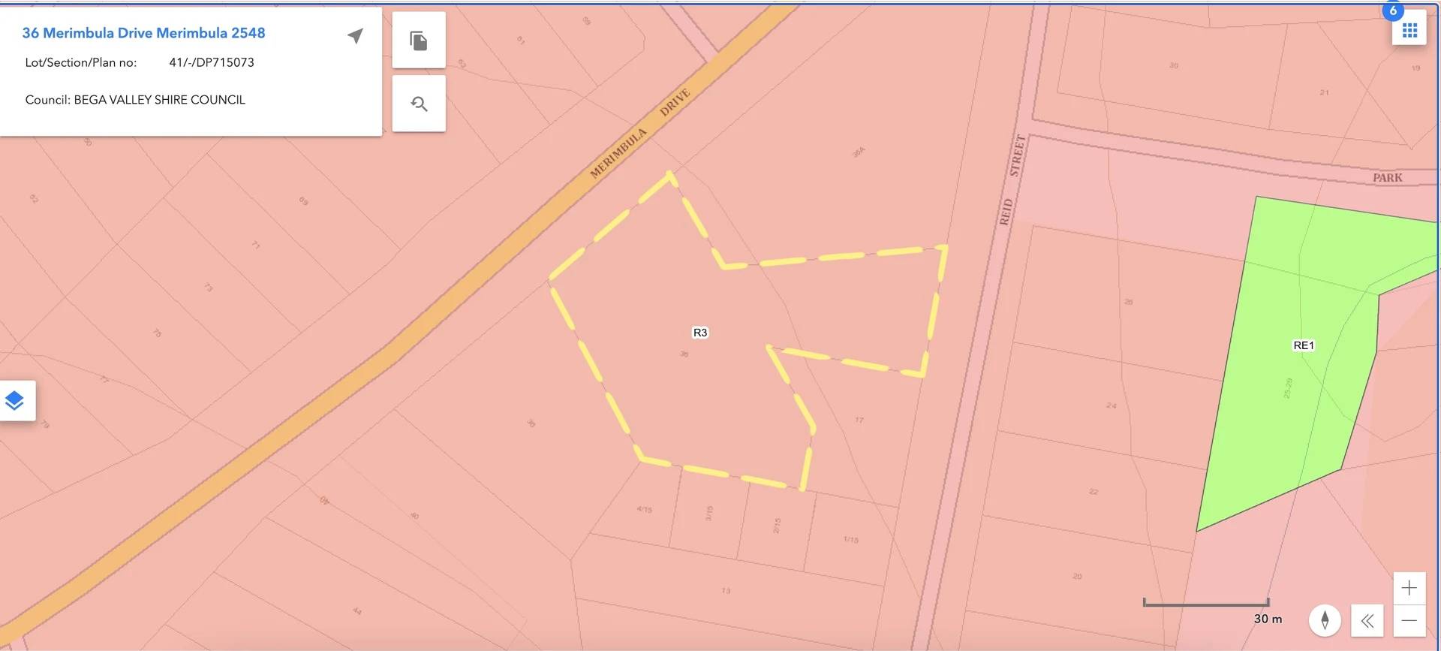The height and width of the screenshot is (651, 1441).
Task: Click the copy document icon button
Action: coord(419,41)
